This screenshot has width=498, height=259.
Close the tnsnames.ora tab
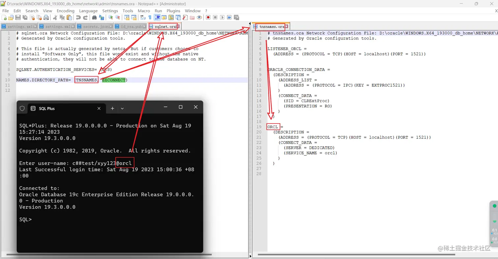[287, 26]
